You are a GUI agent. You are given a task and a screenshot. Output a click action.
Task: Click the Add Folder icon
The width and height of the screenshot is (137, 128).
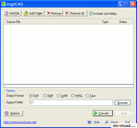click(x=26, y=13)
